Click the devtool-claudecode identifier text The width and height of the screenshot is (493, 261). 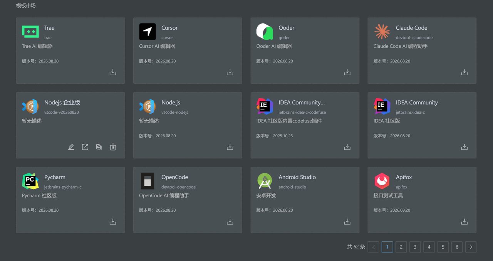[x=414, y=38]
